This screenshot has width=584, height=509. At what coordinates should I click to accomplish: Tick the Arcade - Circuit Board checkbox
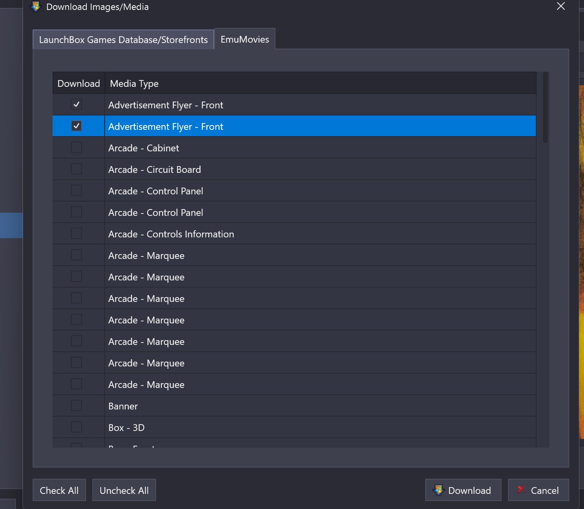(x=76, y=169)
